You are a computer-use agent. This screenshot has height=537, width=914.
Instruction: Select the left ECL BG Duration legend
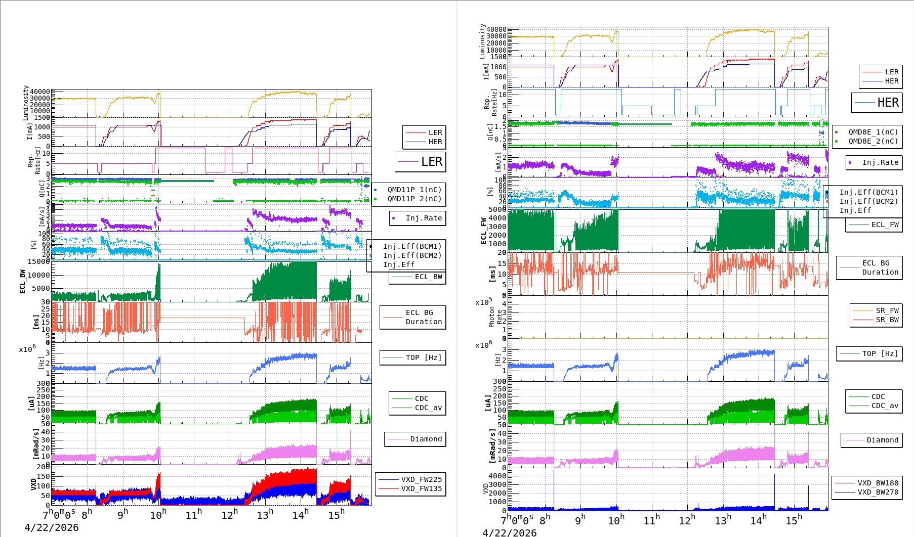413,317
